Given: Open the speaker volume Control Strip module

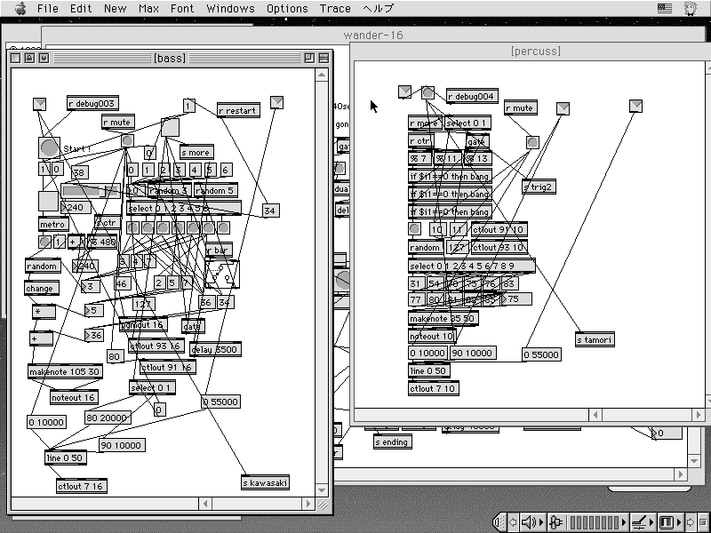Looking at the screenshot, I should [531, 522].
